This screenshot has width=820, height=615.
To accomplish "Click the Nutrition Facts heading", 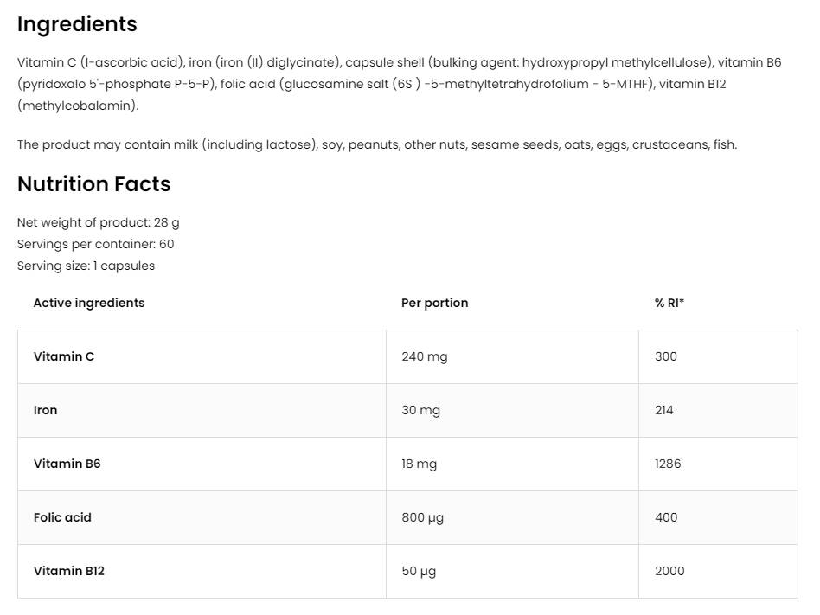I will click(x=93, y=184).
